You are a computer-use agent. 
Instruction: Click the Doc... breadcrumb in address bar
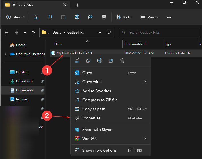(57, 33)
